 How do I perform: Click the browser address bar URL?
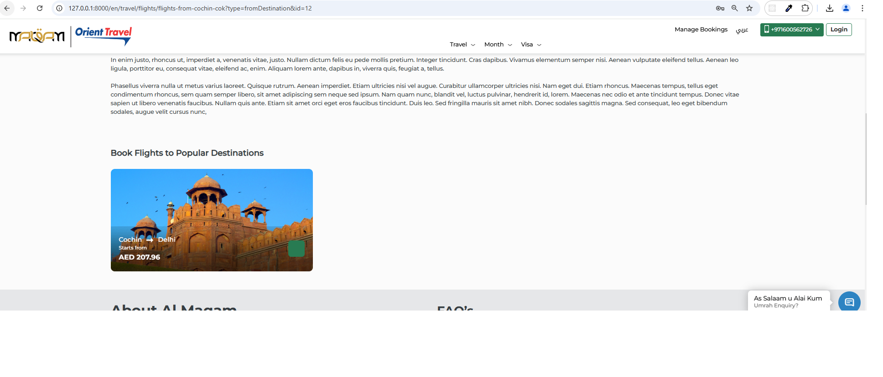(x=190, y=8)
